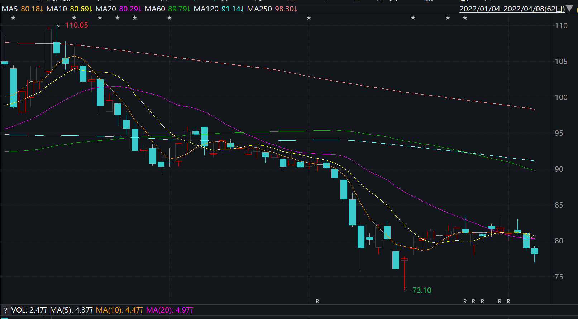Click the 110.05 high price label

76,25
